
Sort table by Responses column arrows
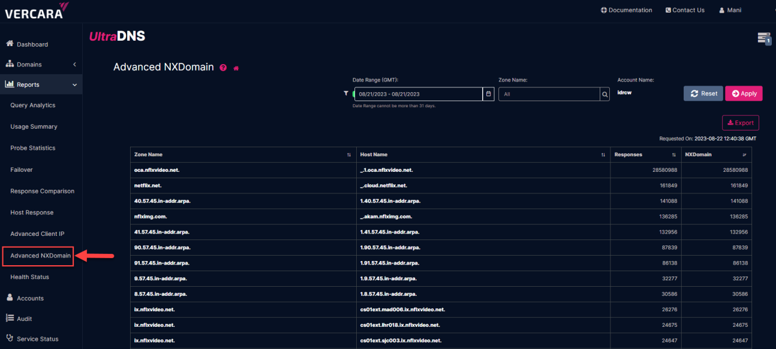[674, 155]
